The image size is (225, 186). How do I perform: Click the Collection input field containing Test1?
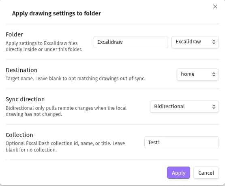182,142
